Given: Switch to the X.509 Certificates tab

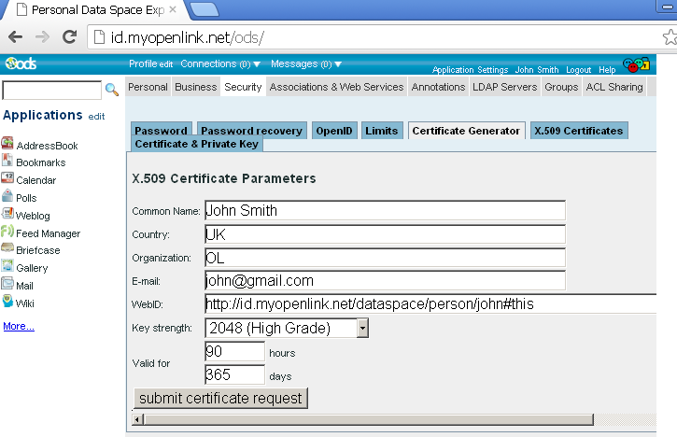Looking at the screenshot, I should point(578,131).
